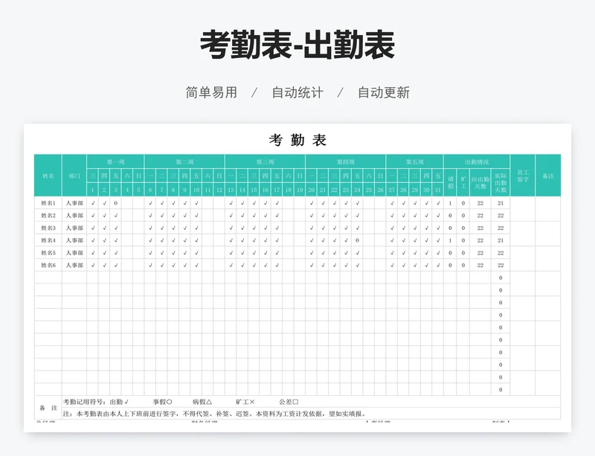Select the 简单易用 subtitle text
Viewport: 595px width, 456px height.
pos(211,92)
